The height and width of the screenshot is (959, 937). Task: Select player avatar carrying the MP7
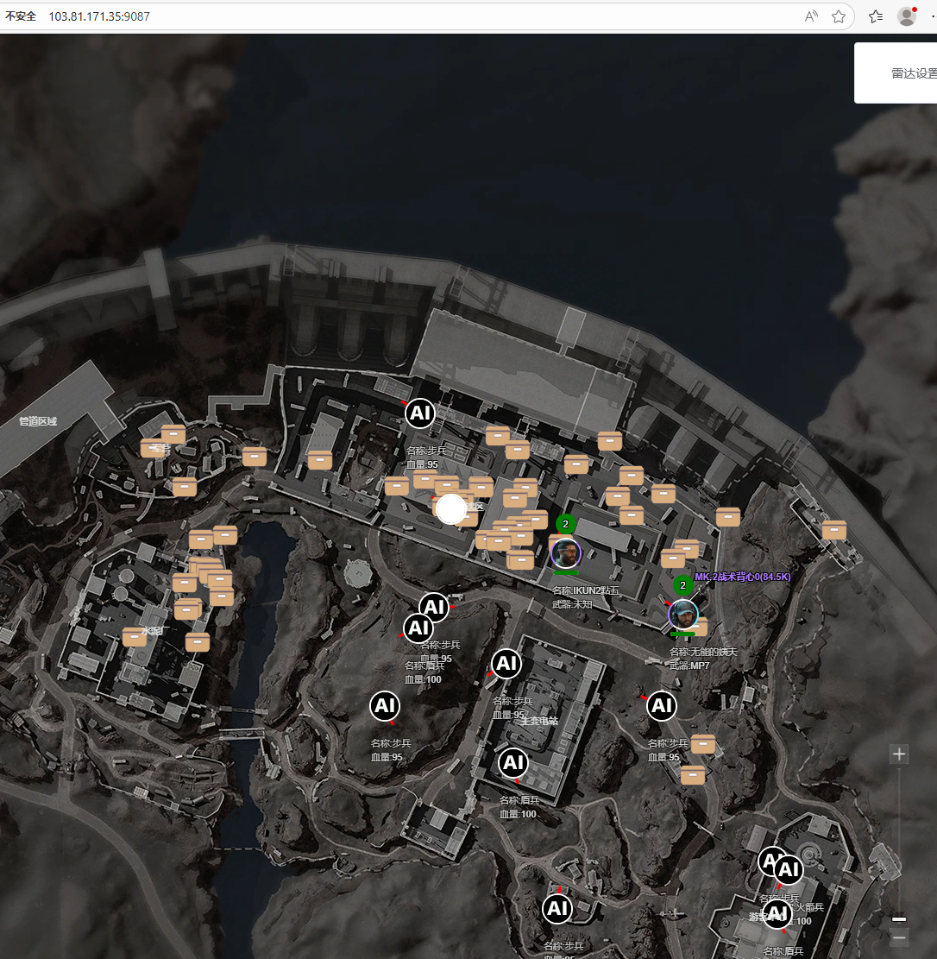(x=683, y=615)
